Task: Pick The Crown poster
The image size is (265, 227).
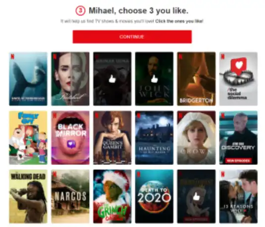Action: pos(196,138)
